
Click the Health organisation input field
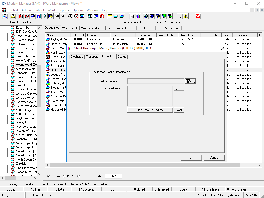pos(156,81)
